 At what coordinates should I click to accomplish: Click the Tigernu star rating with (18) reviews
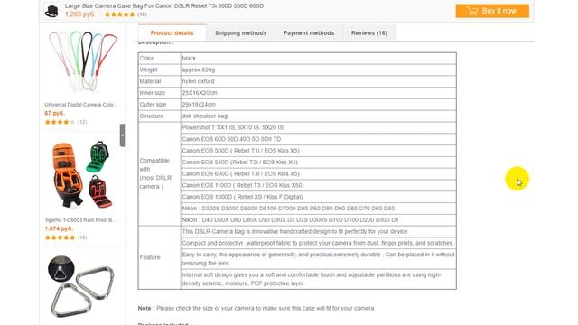[60, 237]
